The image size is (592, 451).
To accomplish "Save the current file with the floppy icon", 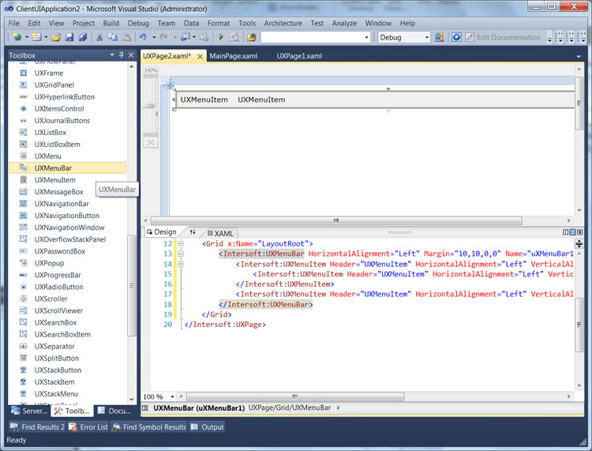I will (69, 37).
